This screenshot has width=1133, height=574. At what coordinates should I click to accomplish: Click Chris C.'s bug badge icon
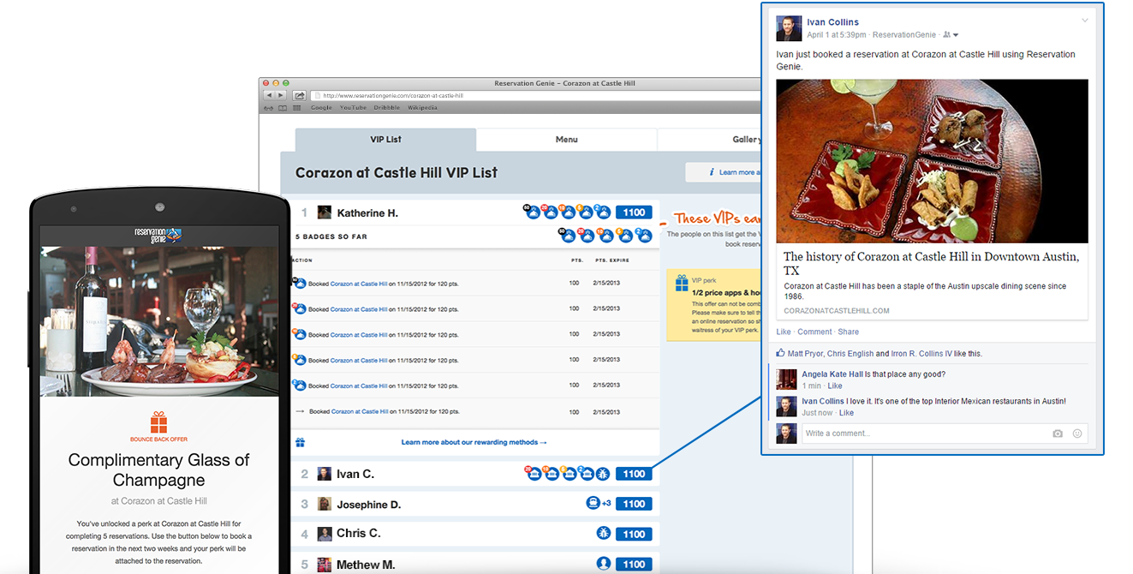click(603, 534)
